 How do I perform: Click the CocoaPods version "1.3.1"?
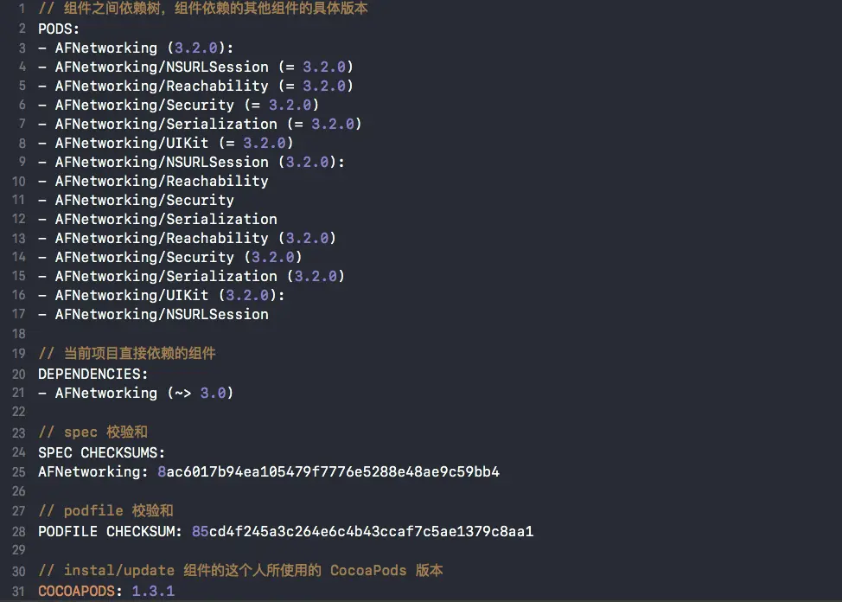point(153,592)
